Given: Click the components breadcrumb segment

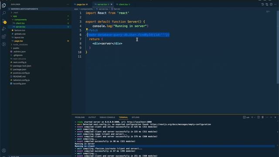Looking at the screenshot, I should tap(86, 9).
